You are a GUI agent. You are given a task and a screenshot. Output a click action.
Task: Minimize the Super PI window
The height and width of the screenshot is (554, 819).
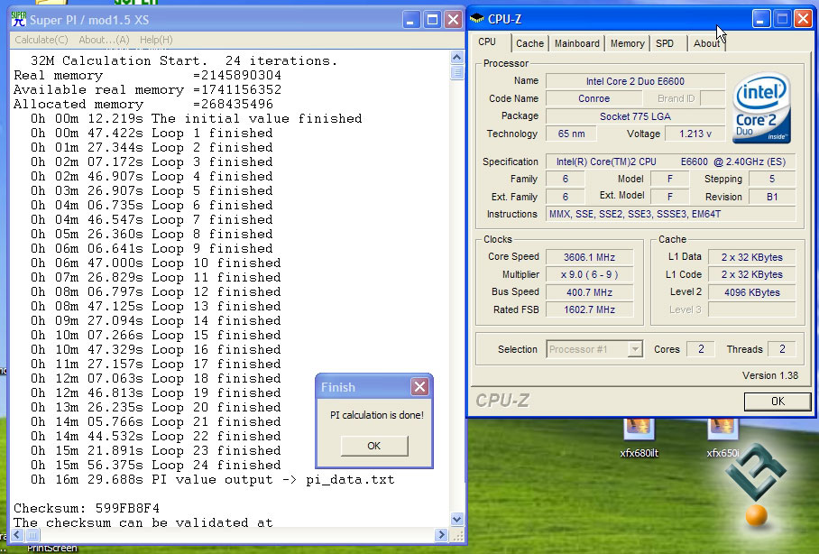411,20
